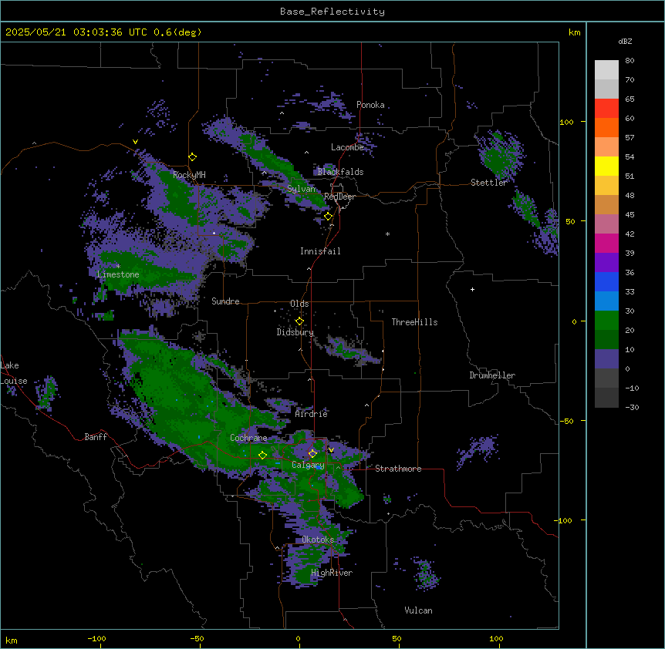The image size is (665, 649).
Task: Click the white asterisk marker above Limestone
Action: [118, 266]
